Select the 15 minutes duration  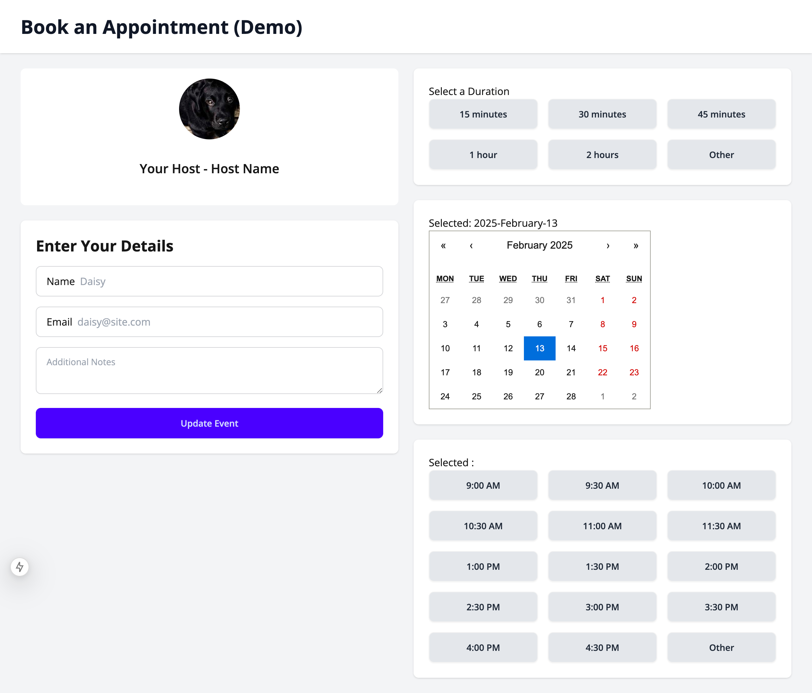point(483,114)
